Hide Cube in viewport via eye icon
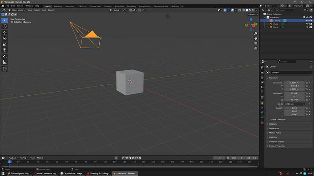Screen dimensions: 314x176 pyautogui.click(x=307, y=24)
